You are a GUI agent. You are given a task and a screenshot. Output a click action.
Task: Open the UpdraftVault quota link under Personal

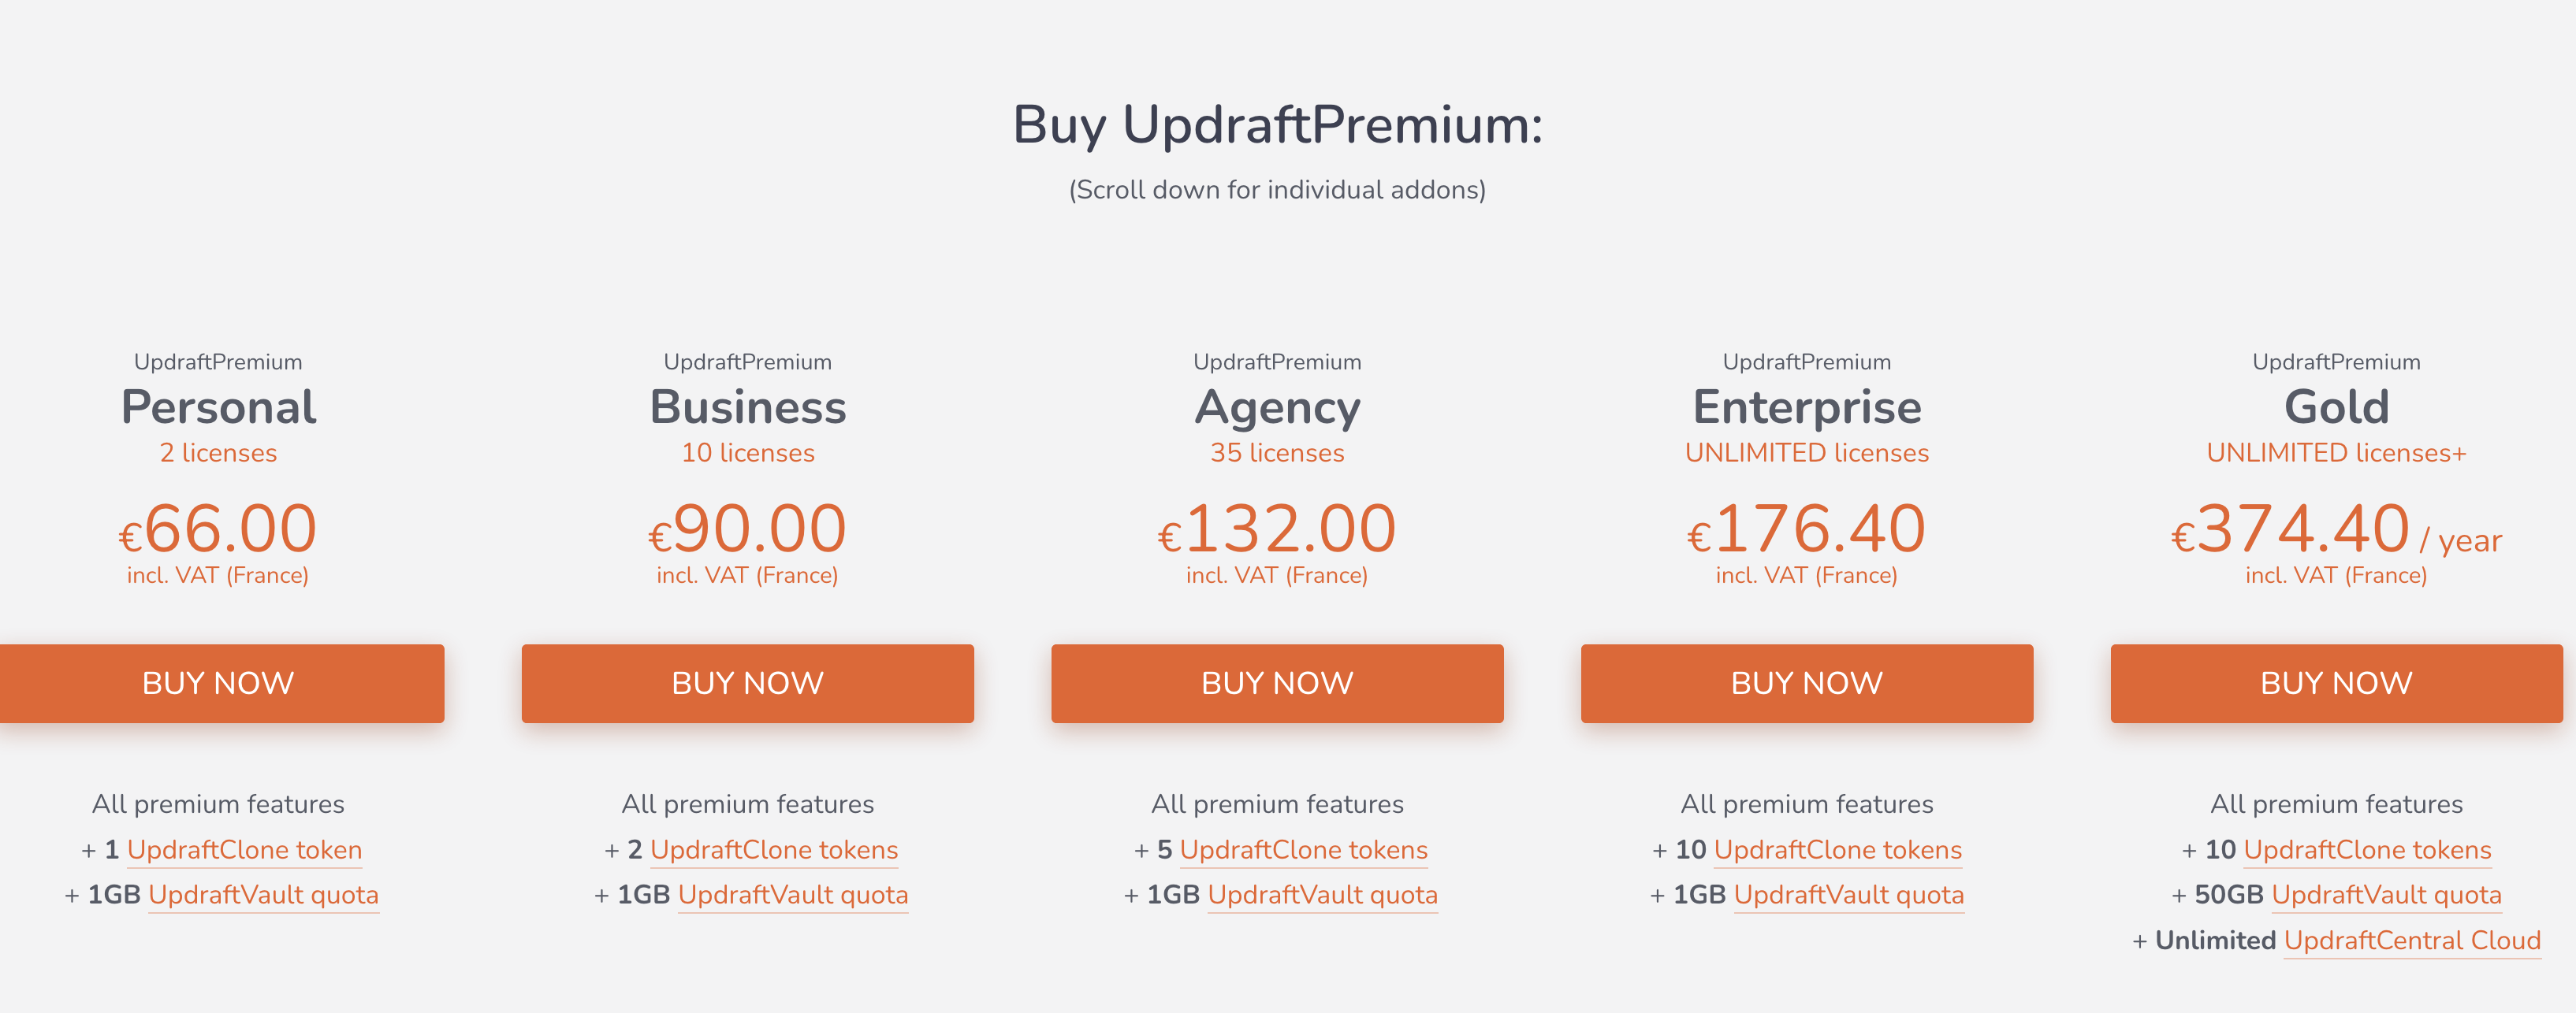[x=264, y=895]
